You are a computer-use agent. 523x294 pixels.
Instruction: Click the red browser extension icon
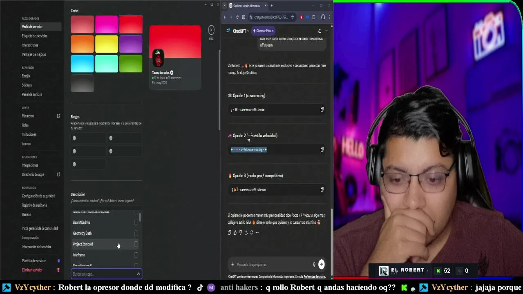tap(301, 17)
